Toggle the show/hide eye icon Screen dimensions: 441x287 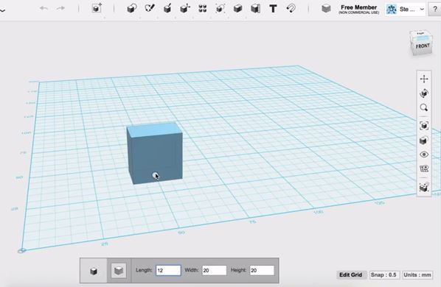(424, 155)
